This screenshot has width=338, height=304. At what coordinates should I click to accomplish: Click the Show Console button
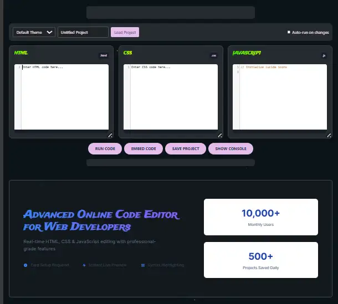coord(231,148)
